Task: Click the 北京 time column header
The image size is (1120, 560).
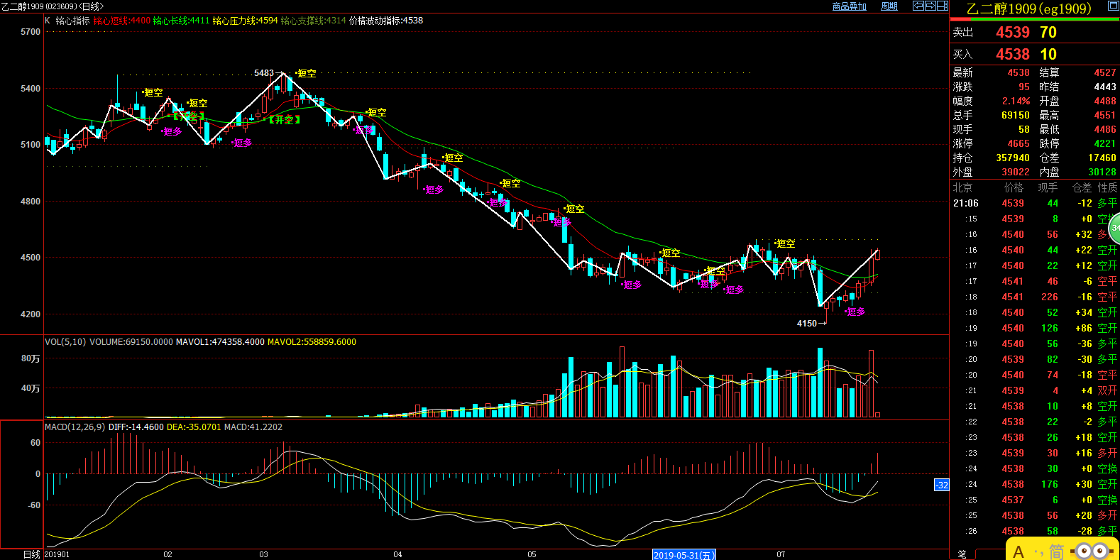Action: point(962,187)
